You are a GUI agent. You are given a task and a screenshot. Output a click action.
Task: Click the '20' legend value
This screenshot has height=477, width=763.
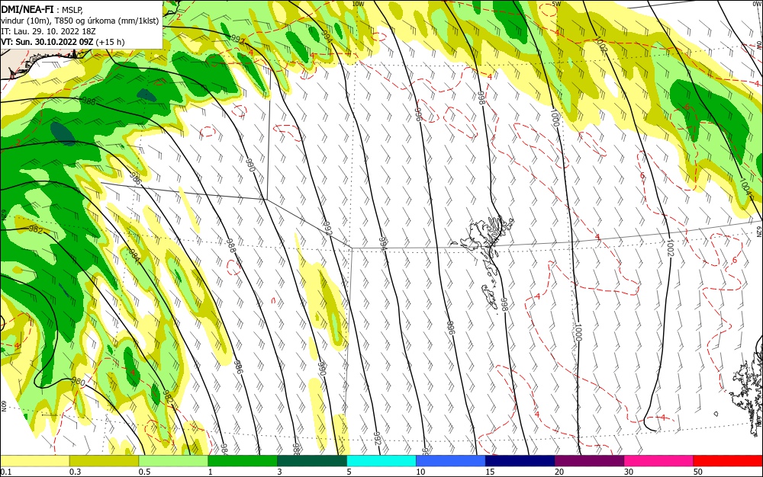(x=559, y=472)
